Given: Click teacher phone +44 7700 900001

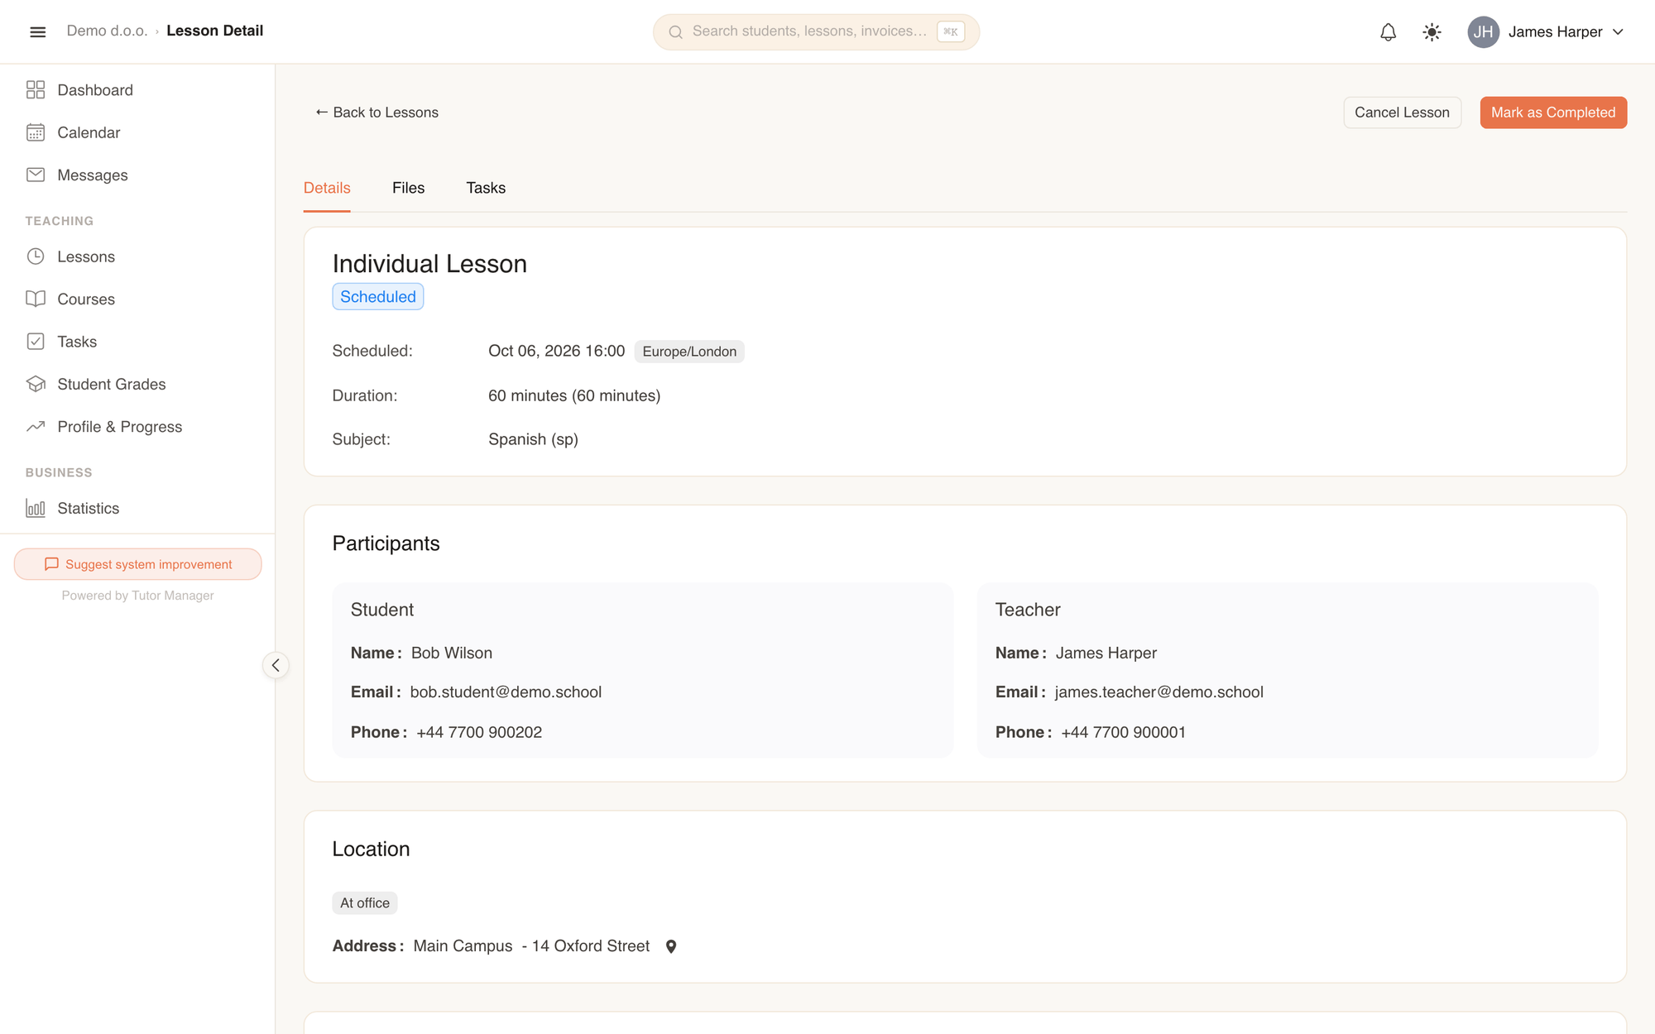Looking at the screenshot, I should click(1123, 732).
